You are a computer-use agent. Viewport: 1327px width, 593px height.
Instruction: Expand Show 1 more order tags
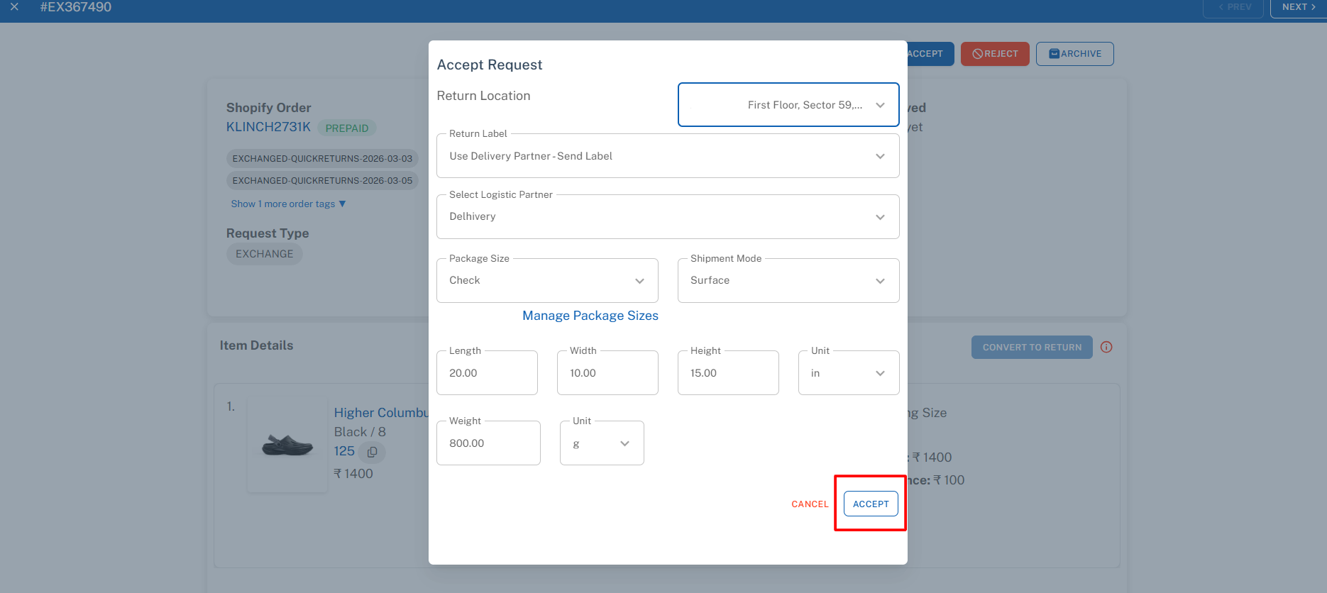coord(288,204)
